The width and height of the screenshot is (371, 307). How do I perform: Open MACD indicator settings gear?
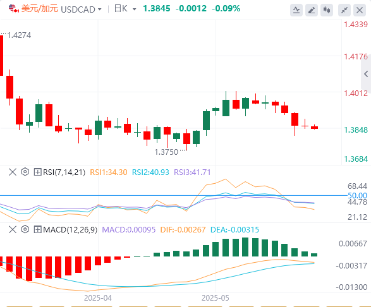[25, 229]
